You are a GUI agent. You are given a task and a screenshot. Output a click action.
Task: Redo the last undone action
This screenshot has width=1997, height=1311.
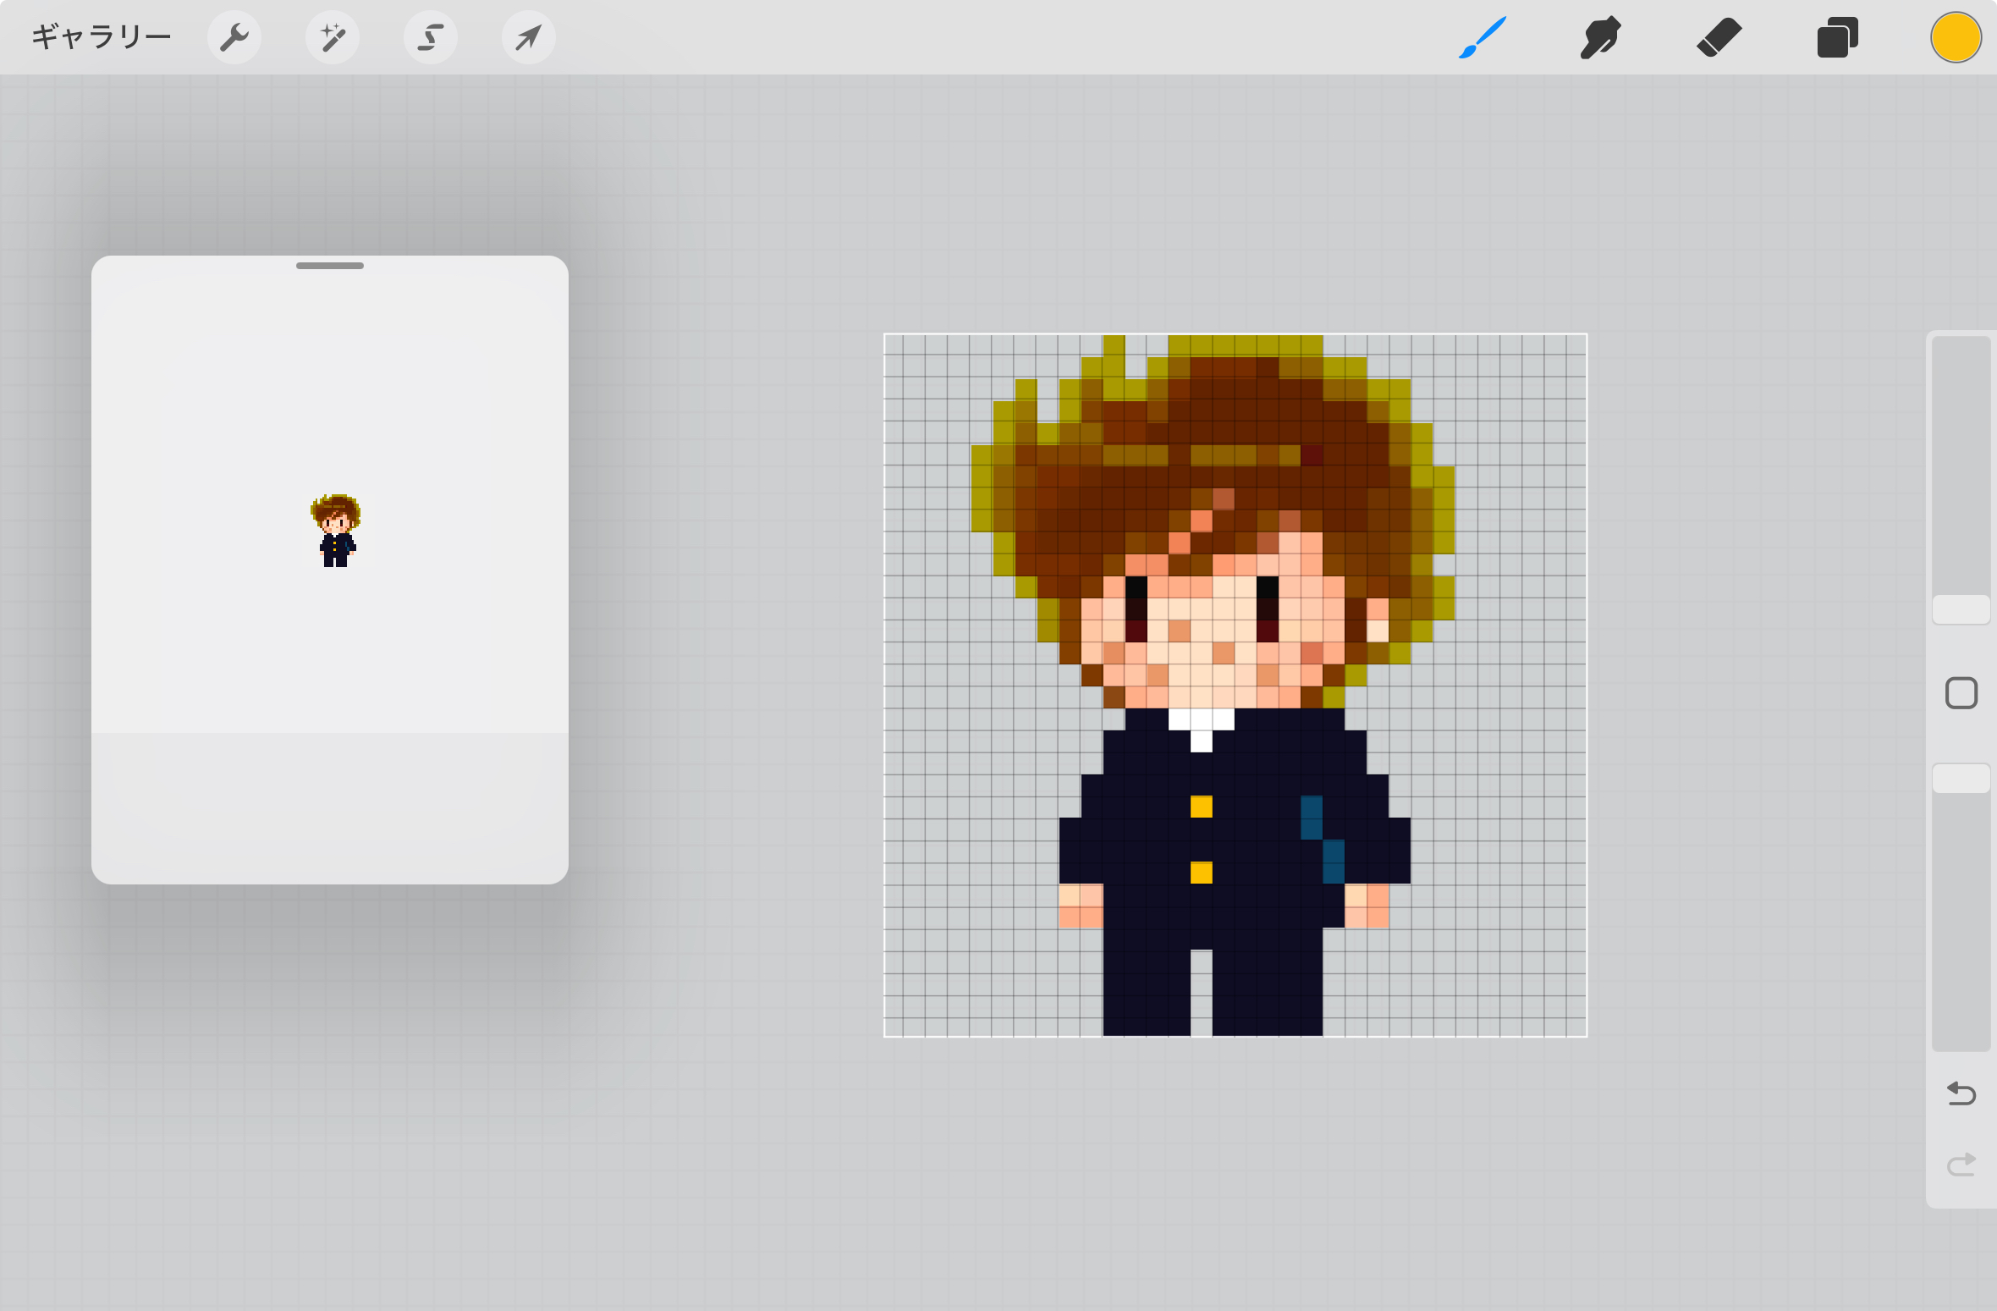click(1961, 1165)
